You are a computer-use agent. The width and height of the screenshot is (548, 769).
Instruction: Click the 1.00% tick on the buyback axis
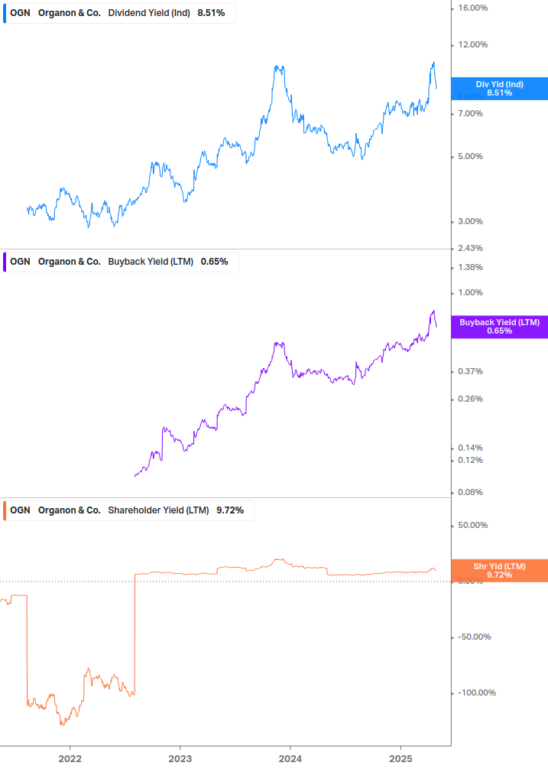470,293
